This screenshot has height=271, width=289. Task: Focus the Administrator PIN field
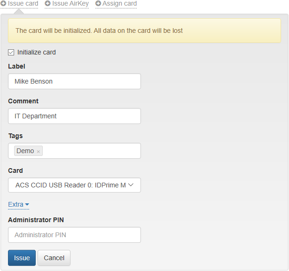point(74,235)
